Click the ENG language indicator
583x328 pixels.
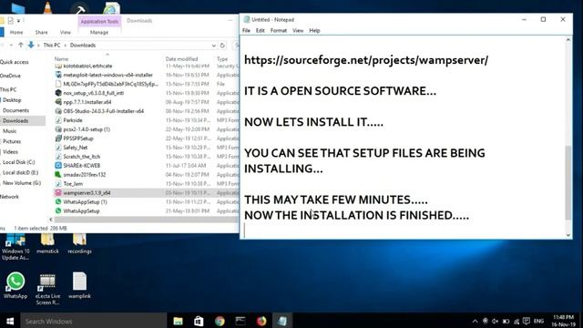(538, 321)
